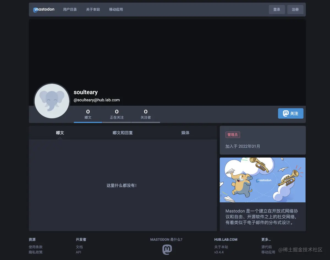Click the 注册 button
This screenshot has width=330, height=260.
pos(295,9)
